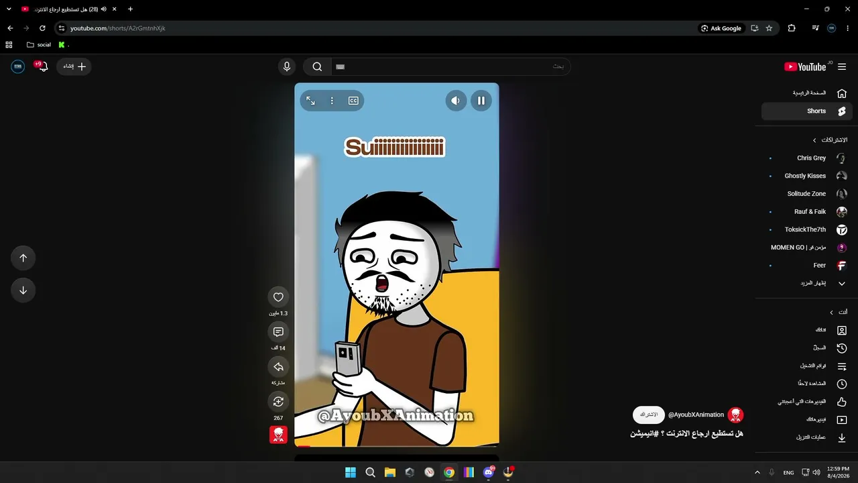Screen dimensions: 858x483
Task: Expand the Short to fullscreen
Action: (x=310, y=101)
